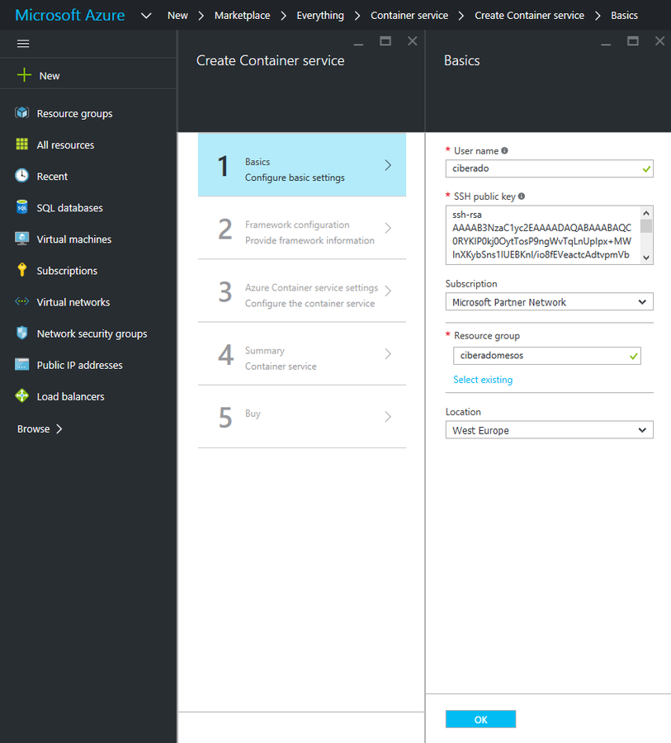Open Resource groups cube icon

[x=21, y=113]
